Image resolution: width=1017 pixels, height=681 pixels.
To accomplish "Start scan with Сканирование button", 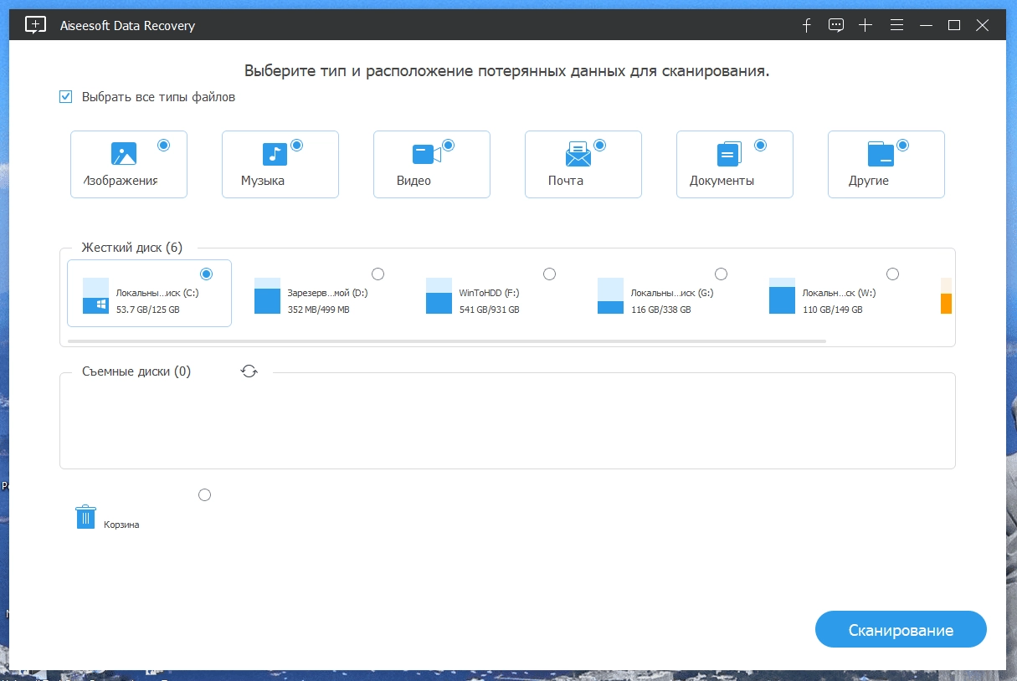I will 901,630.
